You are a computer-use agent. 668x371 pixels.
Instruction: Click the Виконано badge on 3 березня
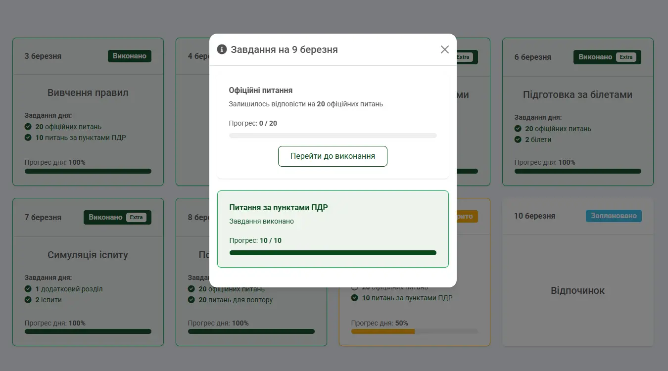click(130, 56)
